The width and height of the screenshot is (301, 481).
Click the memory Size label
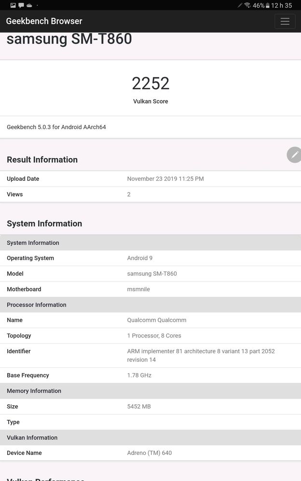click(x=12, y=407)
